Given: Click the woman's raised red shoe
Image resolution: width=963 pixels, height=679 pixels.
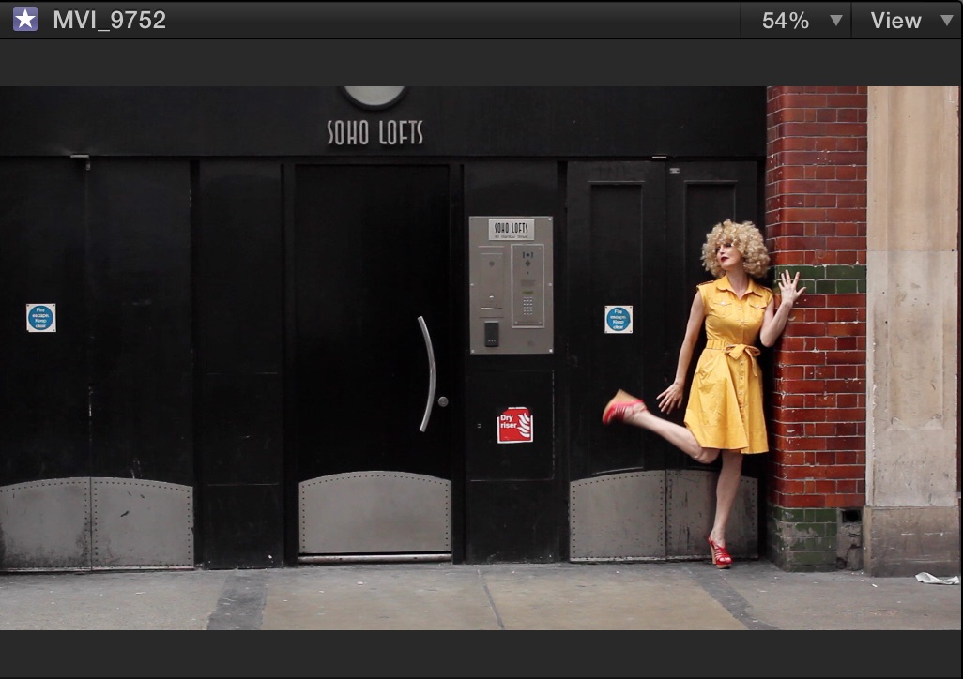Looking at the screenshot, I should coord(622,408).
